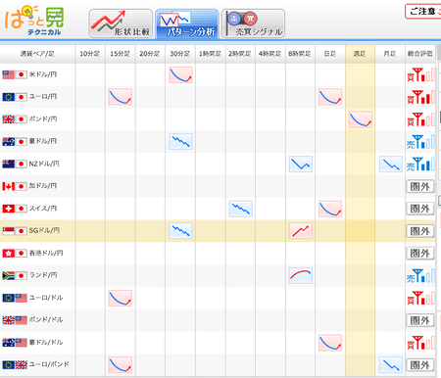Open the NZドル/円 8時間足 pattern icon
441x378 pixels.
click(301, 164)
